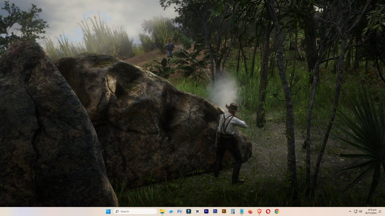Open the blue video camera app icon
The width and height of the screenshot is (385, 216).
171,211
